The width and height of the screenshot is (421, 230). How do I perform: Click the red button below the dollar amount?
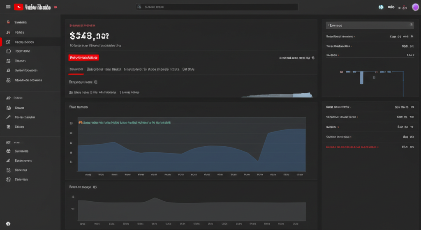coord(84,58)
